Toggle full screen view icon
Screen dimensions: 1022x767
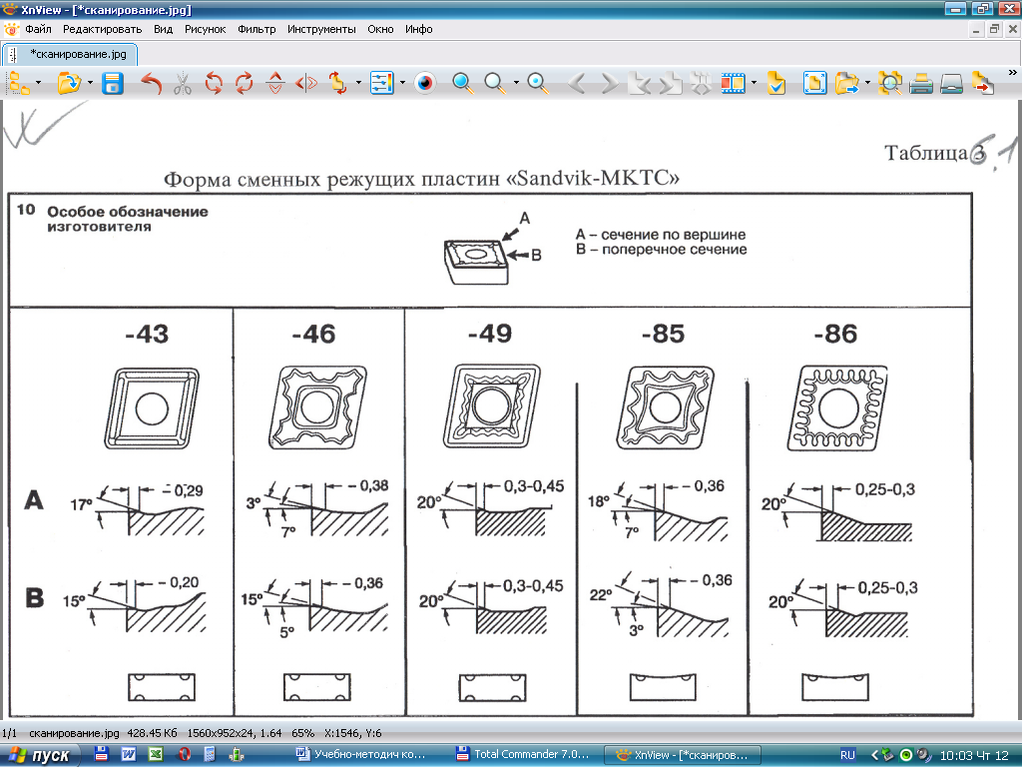point(814,84)
